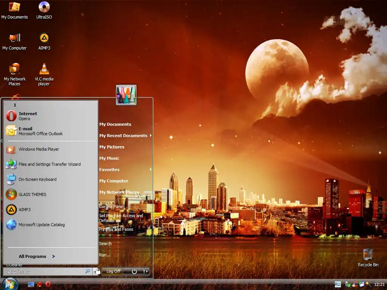Expand Favorites submenu
Image resolution: width=387 pixels, height=290 pixels.
(125, 170)
